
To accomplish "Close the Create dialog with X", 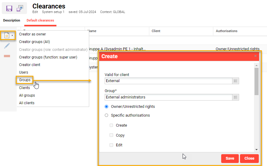I will point(255,56).
